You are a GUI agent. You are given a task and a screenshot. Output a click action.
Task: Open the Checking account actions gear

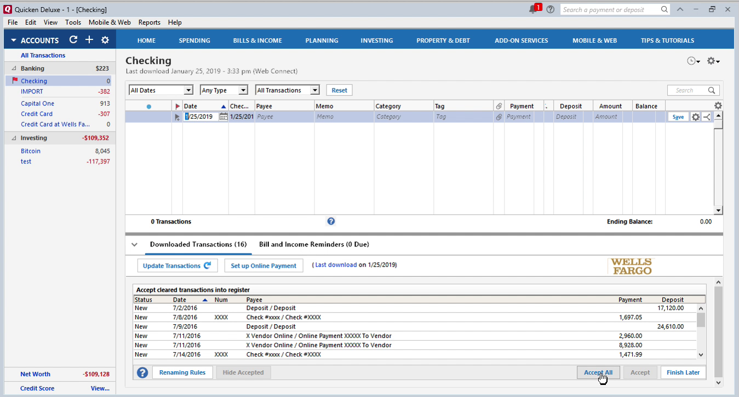713,61
